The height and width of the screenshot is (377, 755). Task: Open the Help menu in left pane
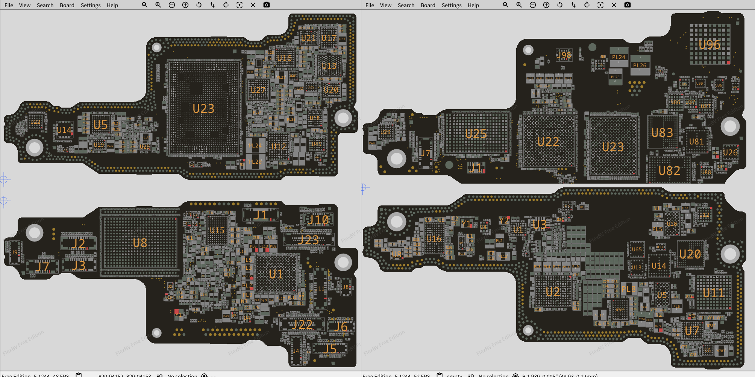point(112,5)
